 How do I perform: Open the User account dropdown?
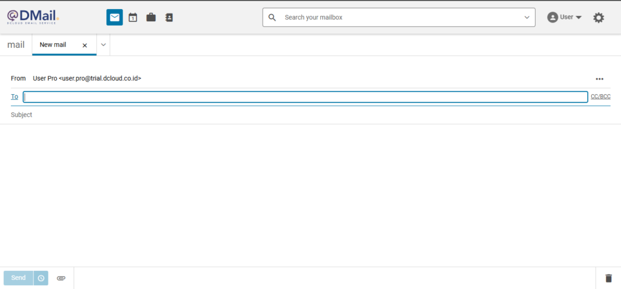click(565, 18)
